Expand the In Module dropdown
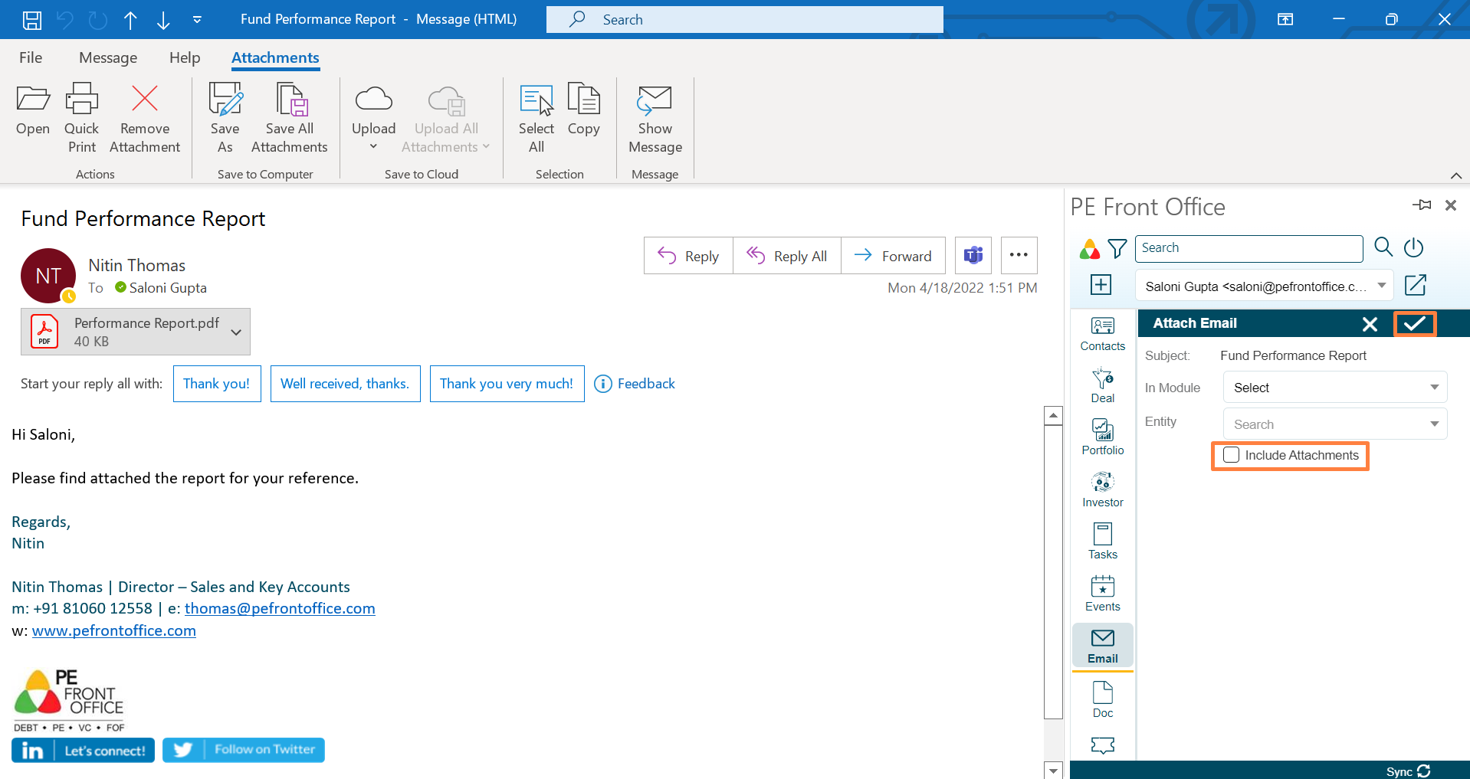Viewport: 1470px width, 779px height. point(1334,388)
